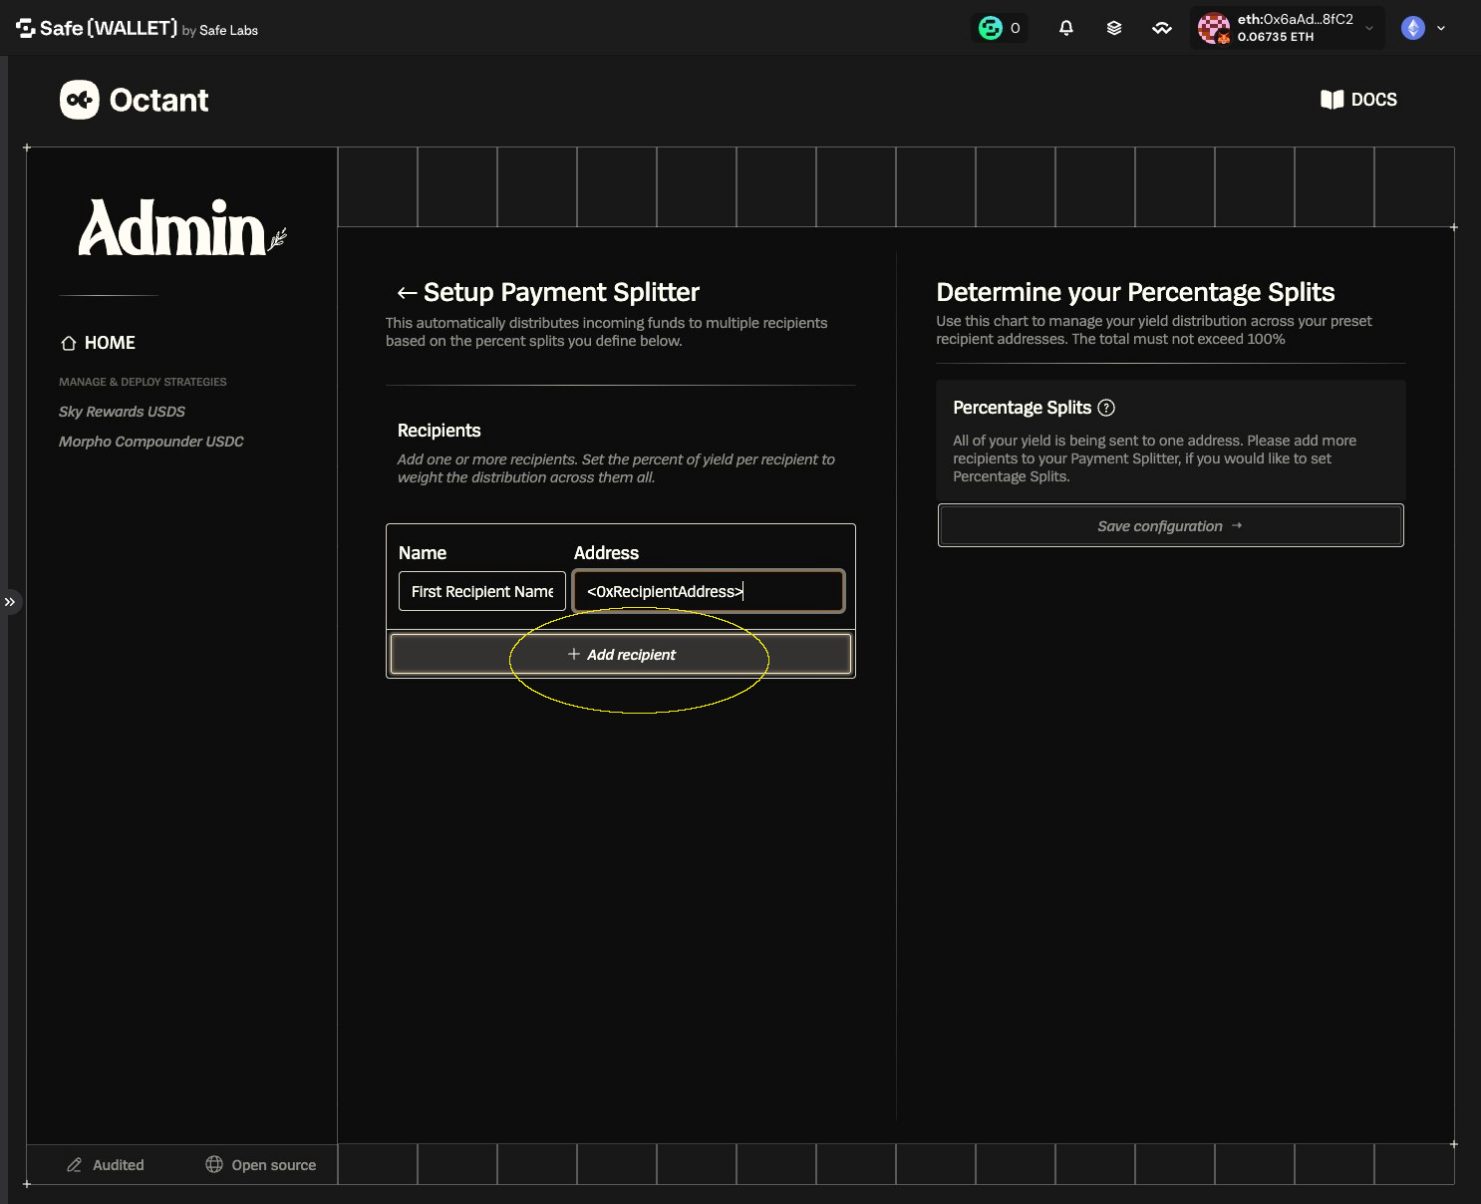Open the batch transactions stack icon
The height and width of the screenshot is (1204, 1481).
(x=1114, y=28)
